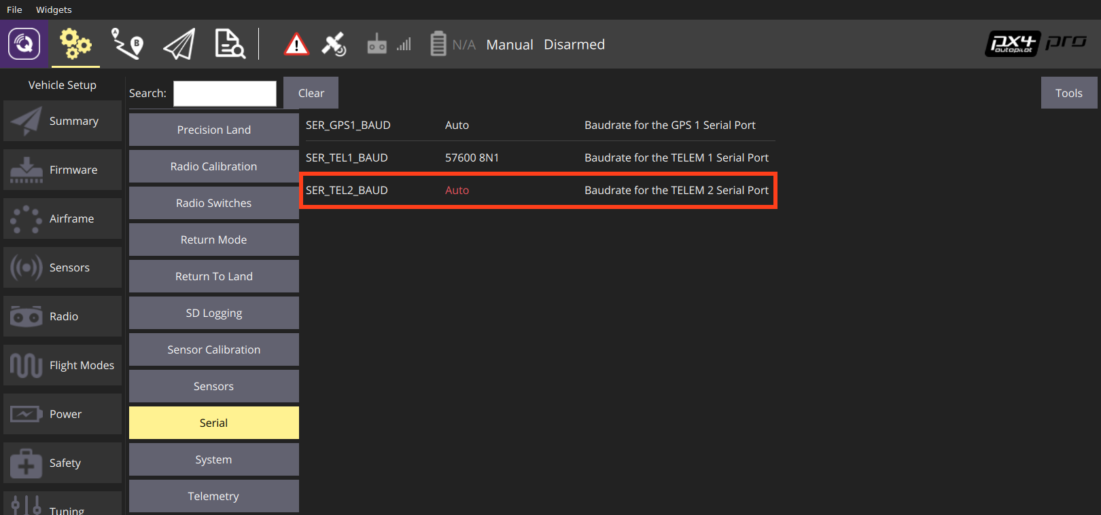Open the QGroundControl application settings icon
Viewport: 1101px width, 515px height.
[x=24, y=44]
